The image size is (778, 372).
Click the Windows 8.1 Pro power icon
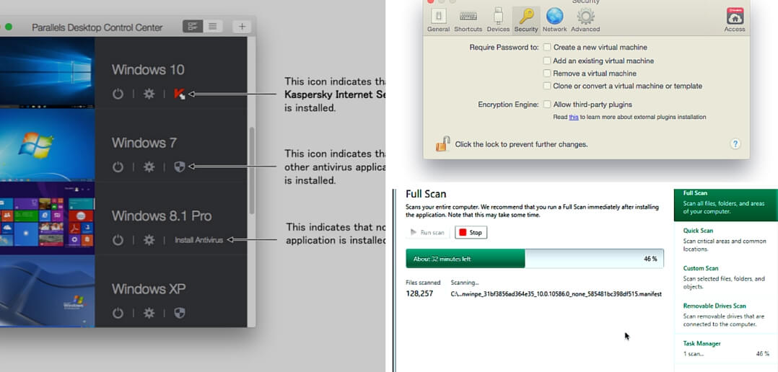[x=118, y=240]
